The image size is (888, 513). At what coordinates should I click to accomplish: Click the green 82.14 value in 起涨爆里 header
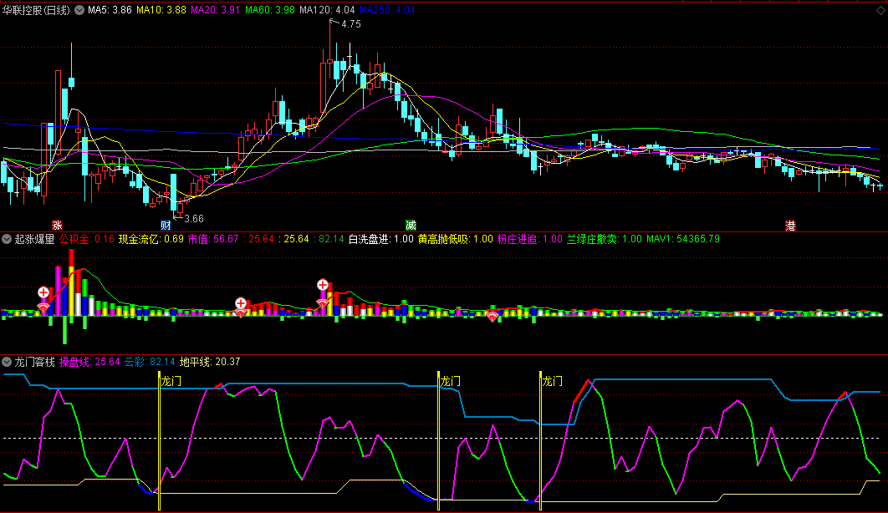click(331, 239)
